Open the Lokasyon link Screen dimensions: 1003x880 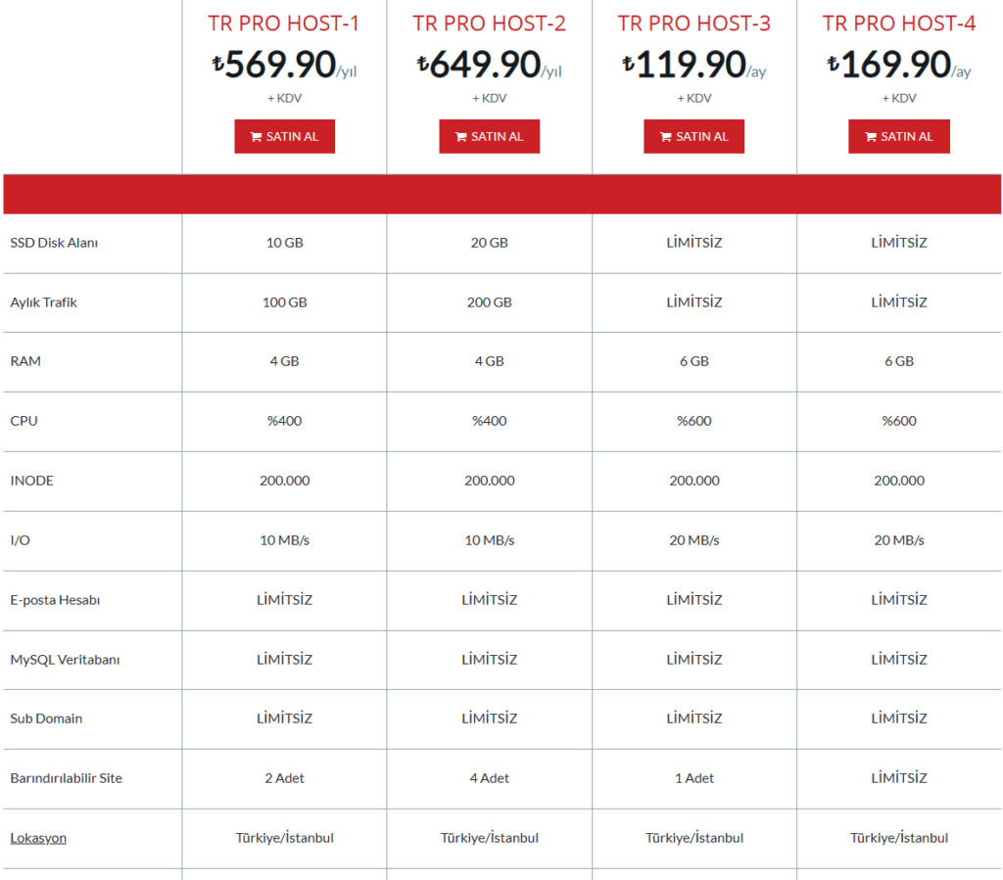[37, 838]
